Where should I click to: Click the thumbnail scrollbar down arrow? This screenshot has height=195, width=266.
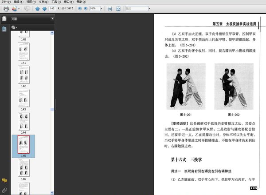(x=52, y=193)
